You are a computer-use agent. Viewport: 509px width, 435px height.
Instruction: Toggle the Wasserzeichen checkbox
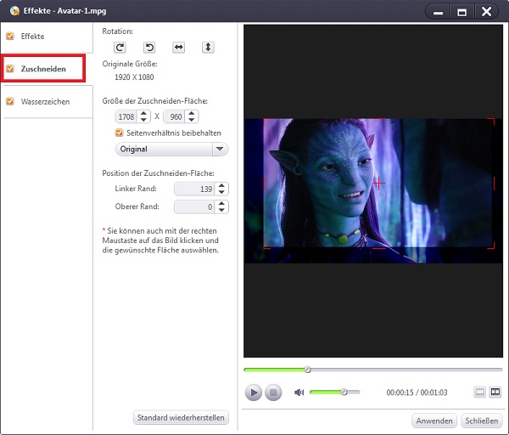point(10,101)
